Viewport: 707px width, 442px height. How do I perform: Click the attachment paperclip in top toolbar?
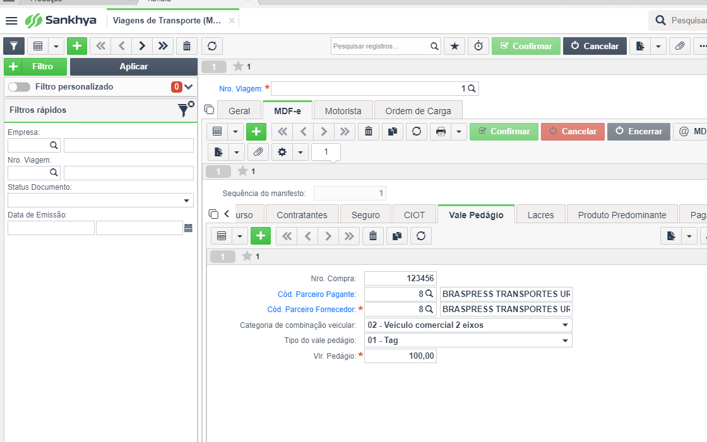679,46
